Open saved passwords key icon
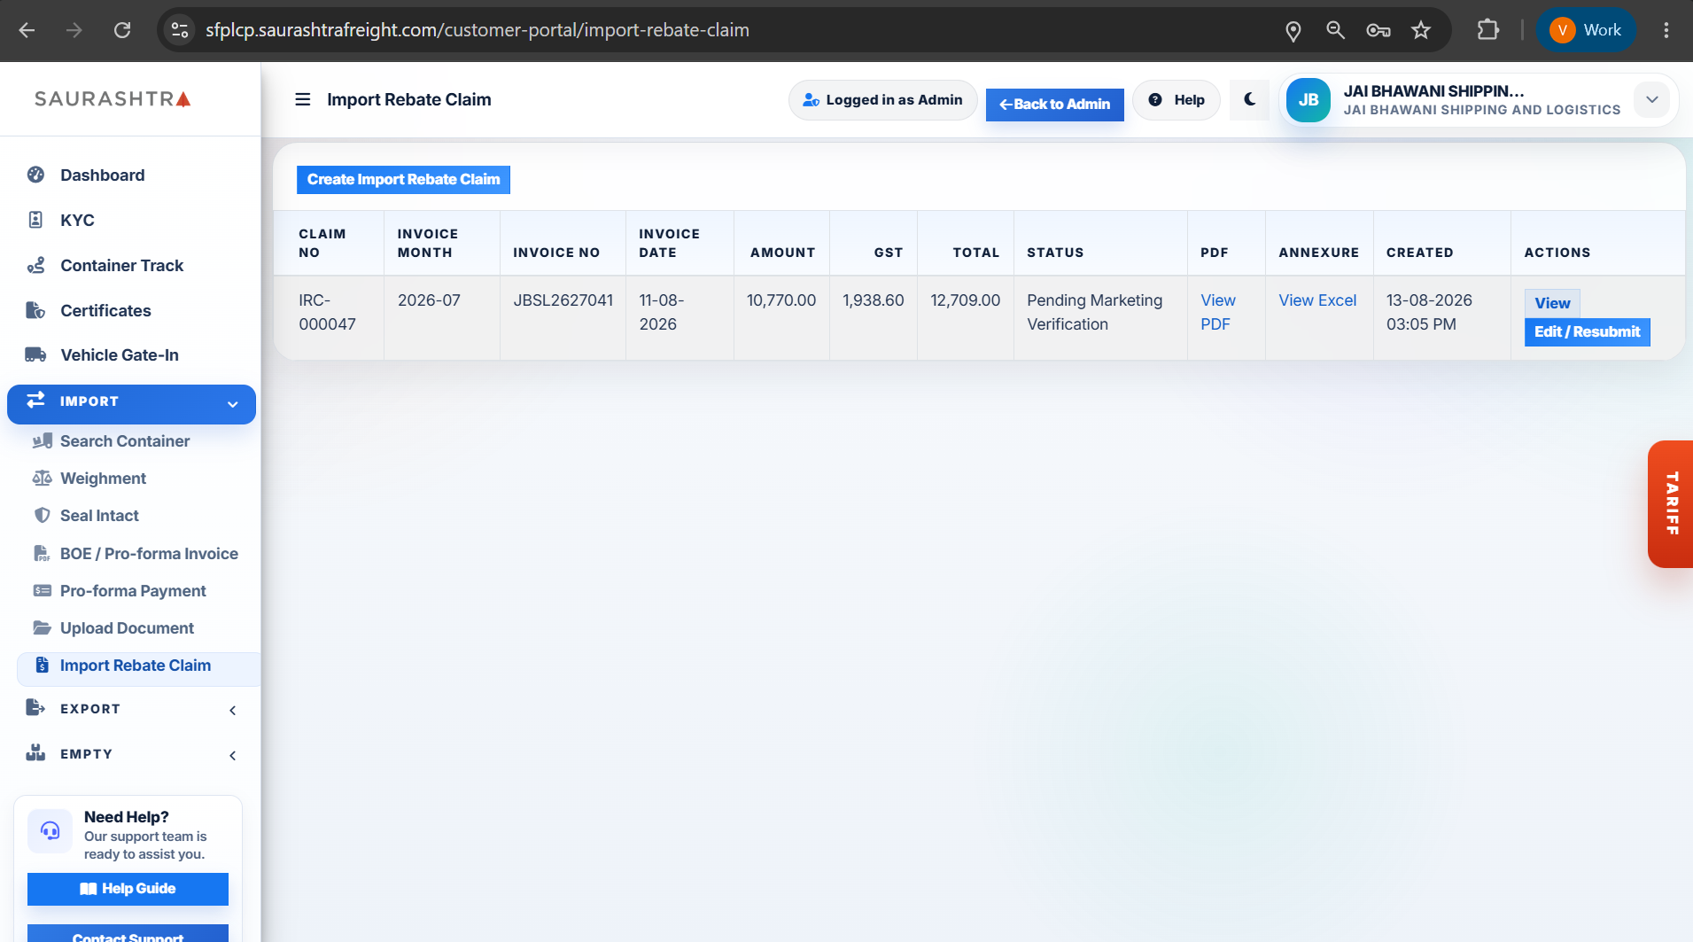Image resolution: width=1693 pixels, height=942 pixels. click(1378, 30)
